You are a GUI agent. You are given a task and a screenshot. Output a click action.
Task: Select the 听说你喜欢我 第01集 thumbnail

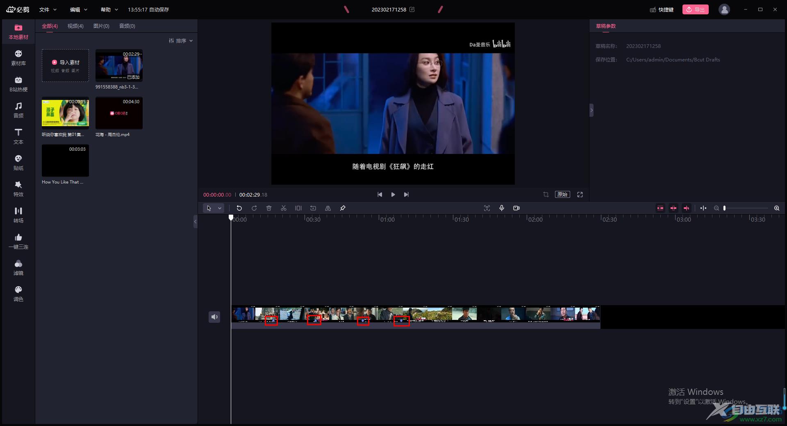point(65,113)
